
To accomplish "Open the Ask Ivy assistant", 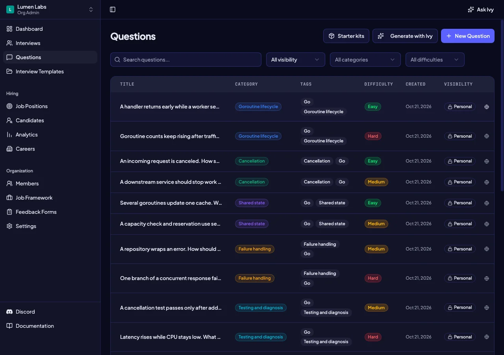I will (481, 9).
